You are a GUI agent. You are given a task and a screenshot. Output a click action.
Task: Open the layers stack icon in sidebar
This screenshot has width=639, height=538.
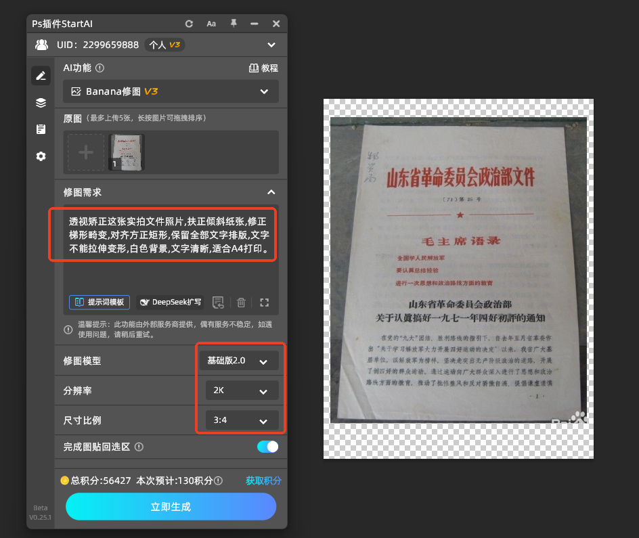(x=41, y=103)
